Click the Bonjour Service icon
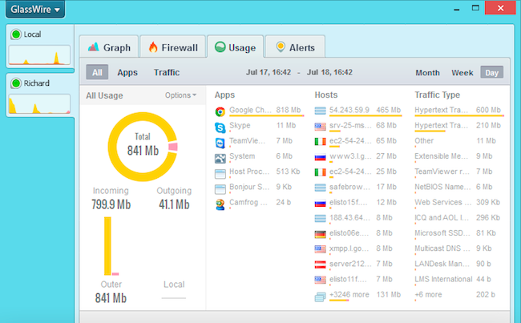The image size is (521, 323). (220, 188)
